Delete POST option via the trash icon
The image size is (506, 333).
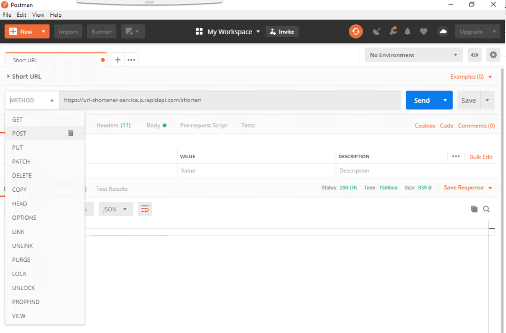(x=71, y=133)
